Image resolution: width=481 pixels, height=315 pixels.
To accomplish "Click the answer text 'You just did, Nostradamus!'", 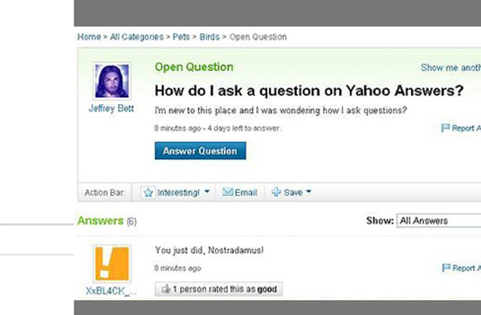I will [x=209, y=250].
